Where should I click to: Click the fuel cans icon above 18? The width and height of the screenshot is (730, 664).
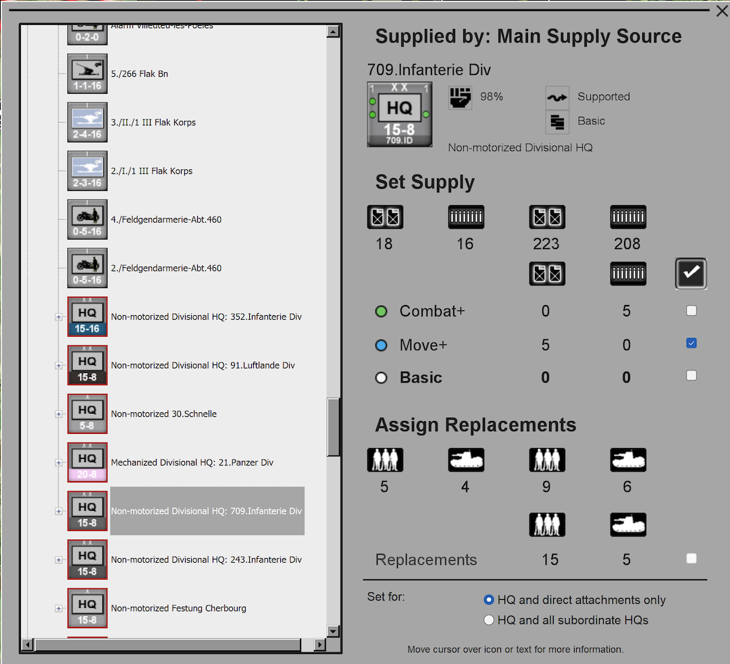pos(385,217)
